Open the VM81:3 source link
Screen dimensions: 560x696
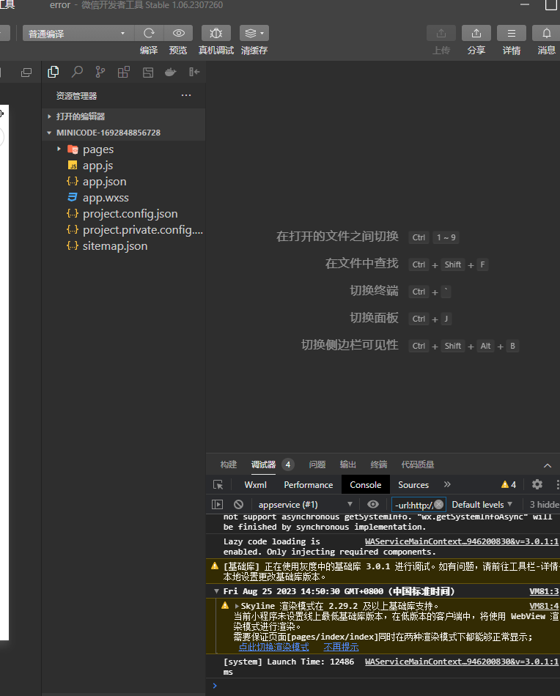coord(544,591)
